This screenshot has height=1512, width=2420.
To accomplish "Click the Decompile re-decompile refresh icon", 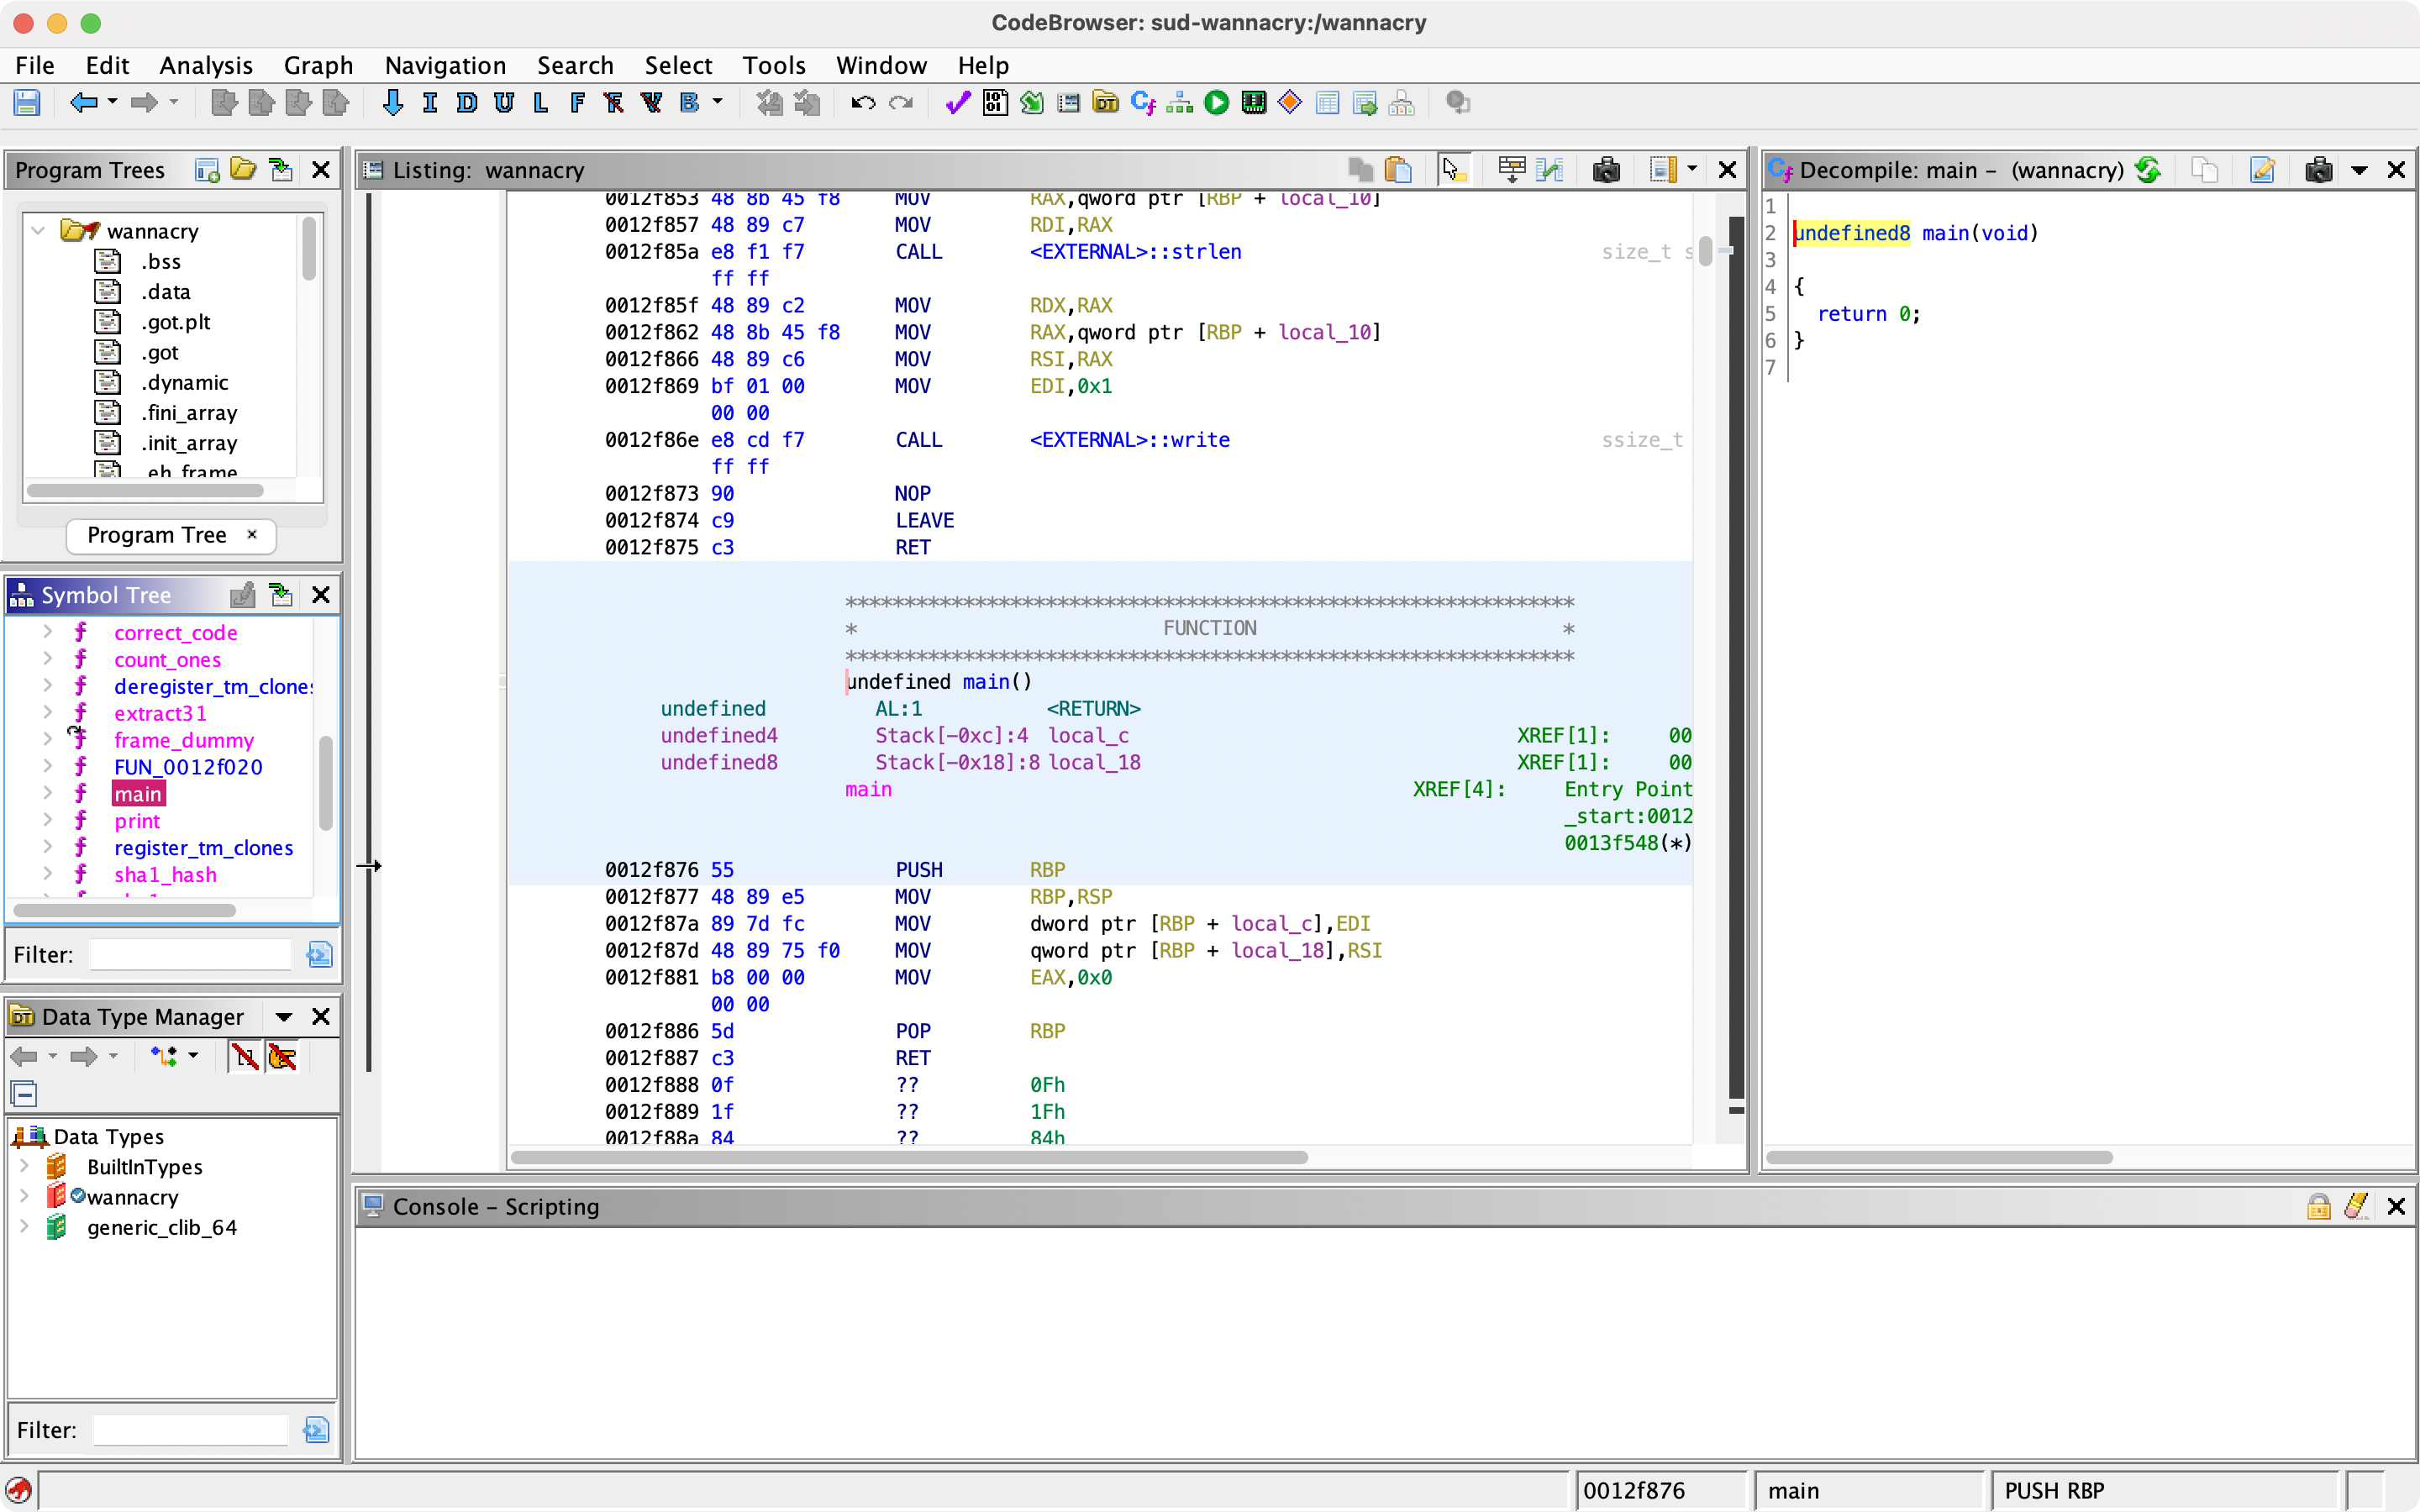I will (x=2147, y=170).
